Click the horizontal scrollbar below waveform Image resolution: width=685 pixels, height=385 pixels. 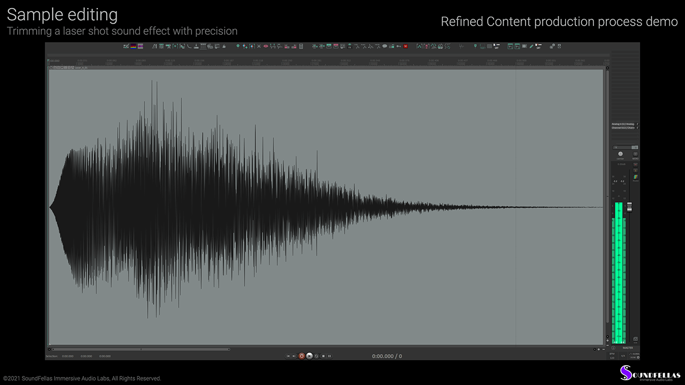140,349
